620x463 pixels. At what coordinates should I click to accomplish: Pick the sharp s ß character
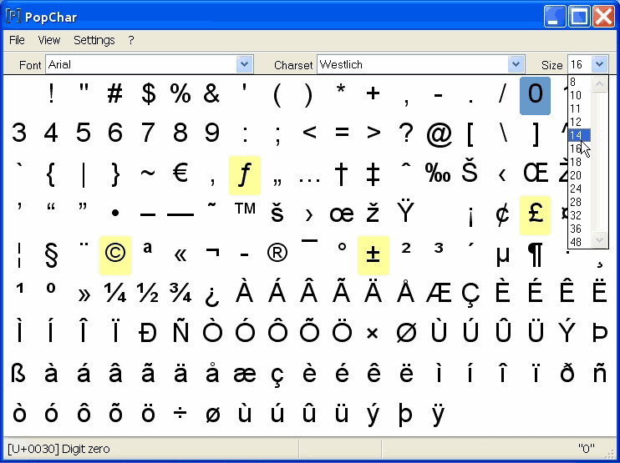pyautogui.click(x=18, y=373)
